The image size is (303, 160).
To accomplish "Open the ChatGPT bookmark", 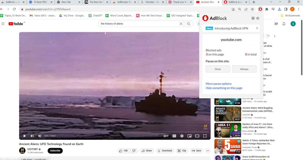I will click(96, 16).
